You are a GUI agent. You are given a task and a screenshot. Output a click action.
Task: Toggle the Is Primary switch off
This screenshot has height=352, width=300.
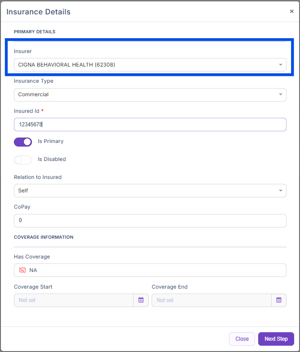23,142
